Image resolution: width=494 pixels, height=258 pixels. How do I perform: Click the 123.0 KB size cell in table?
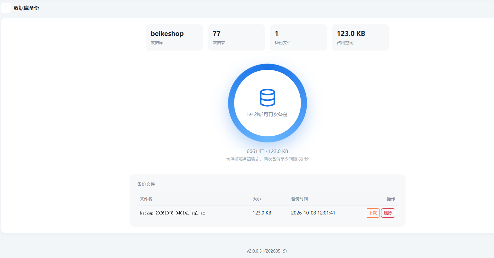(262, 213)
